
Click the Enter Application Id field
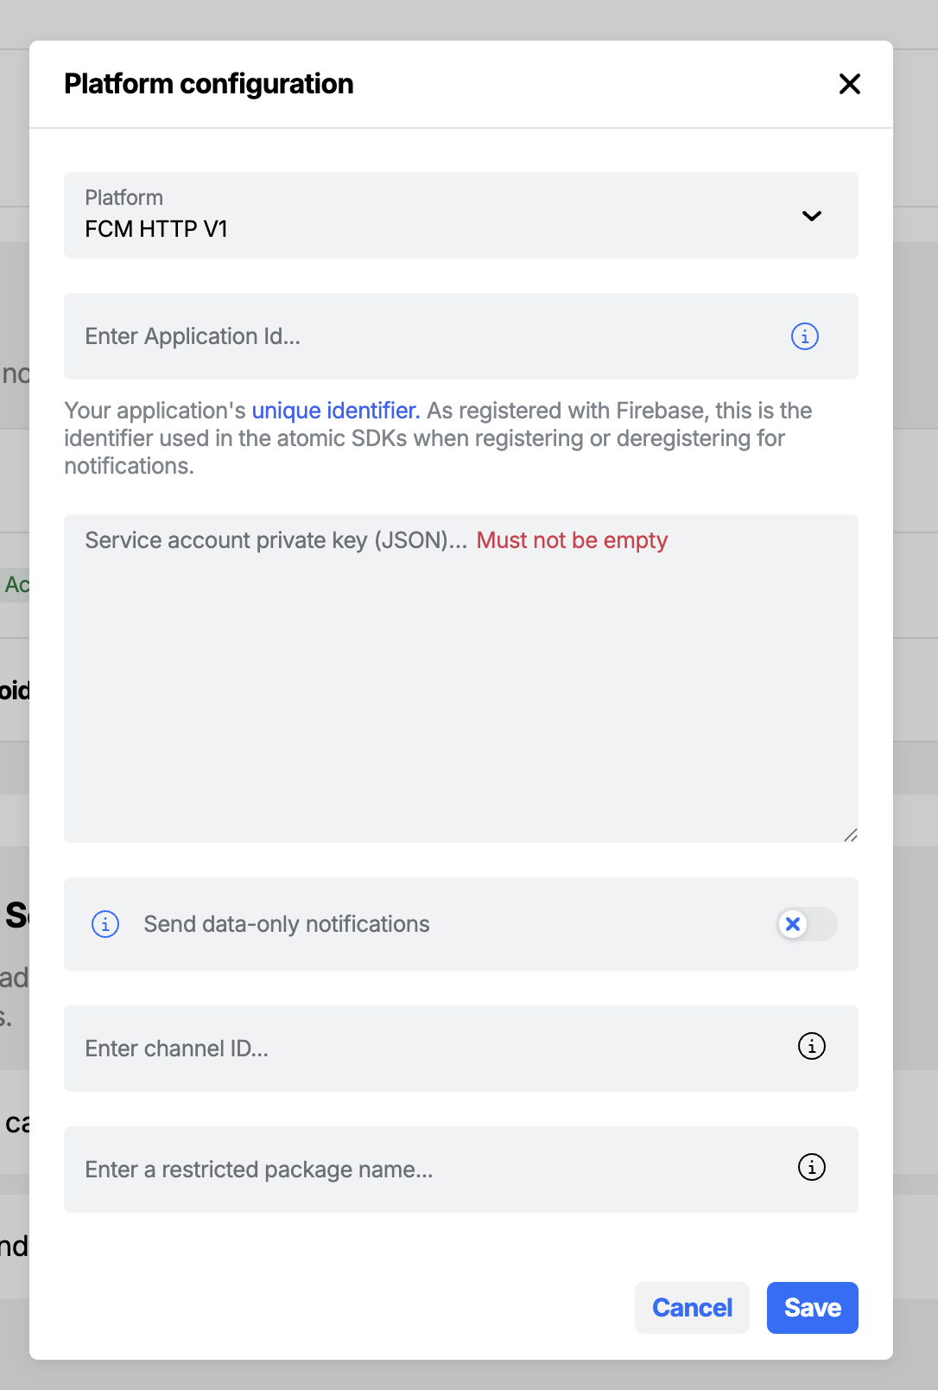[x=389, y=336]
